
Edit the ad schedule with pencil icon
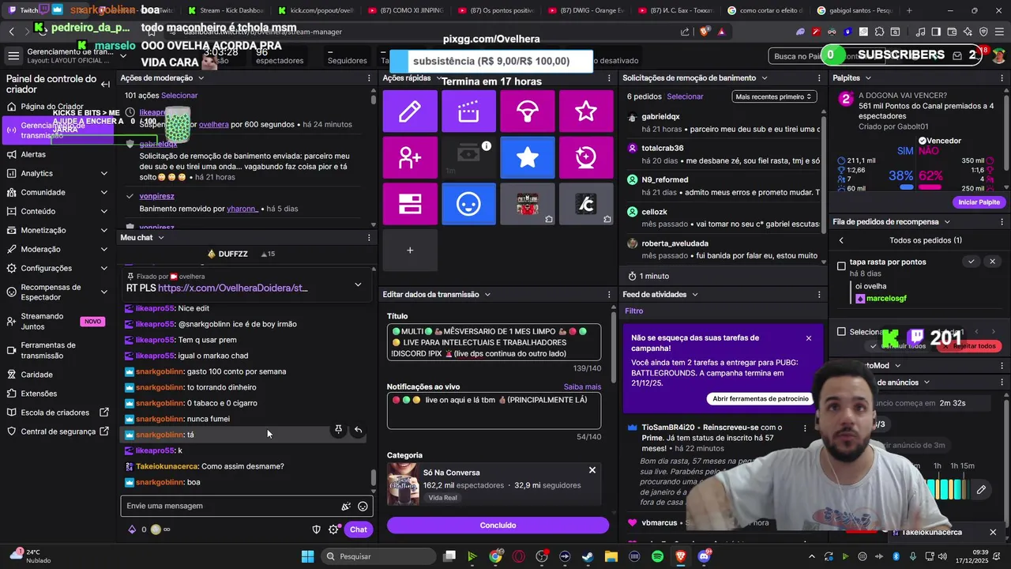pyautogui.click(x=981, y=490)
